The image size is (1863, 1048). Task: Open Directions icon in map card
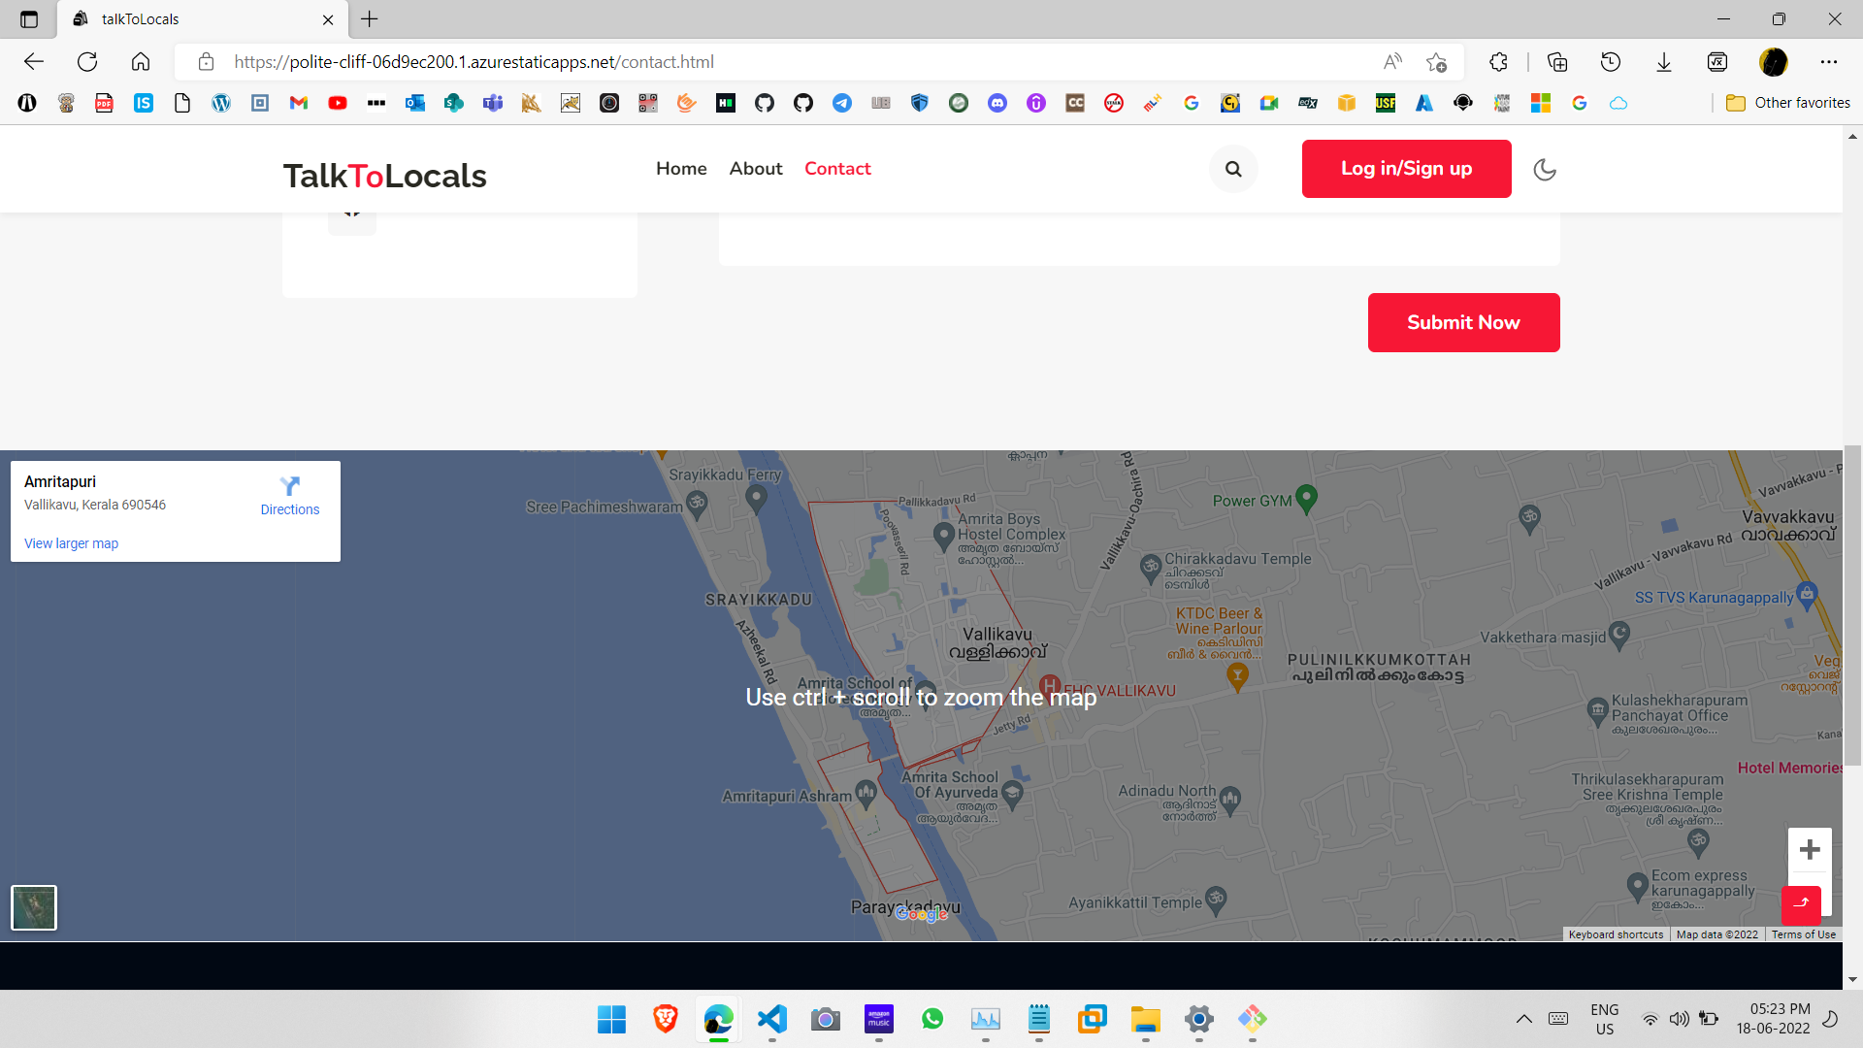click(x=289, y=486)
